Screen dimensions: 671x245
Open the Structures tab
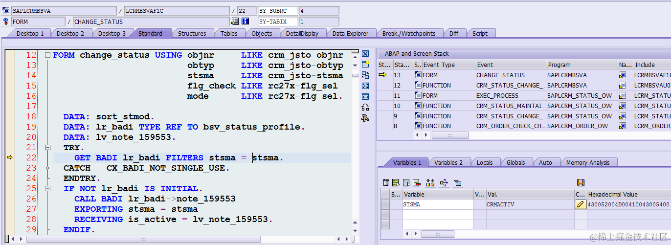click(192, 33)
